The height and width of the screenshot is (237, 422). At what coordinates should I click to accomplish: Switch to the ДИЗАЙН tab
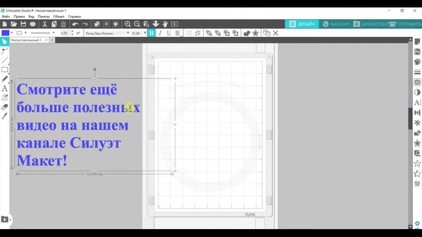[302, 24]
